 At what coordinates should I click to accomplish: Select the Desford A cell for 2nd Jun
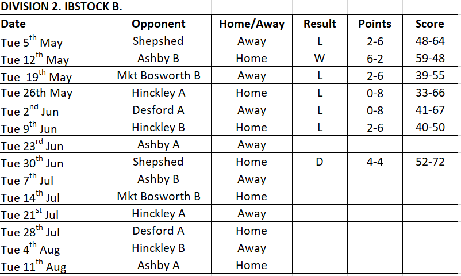[159, 110]
